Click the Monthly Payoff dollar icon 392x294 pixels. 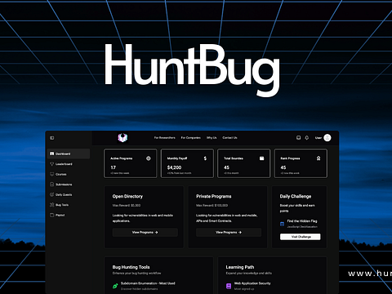205,158
